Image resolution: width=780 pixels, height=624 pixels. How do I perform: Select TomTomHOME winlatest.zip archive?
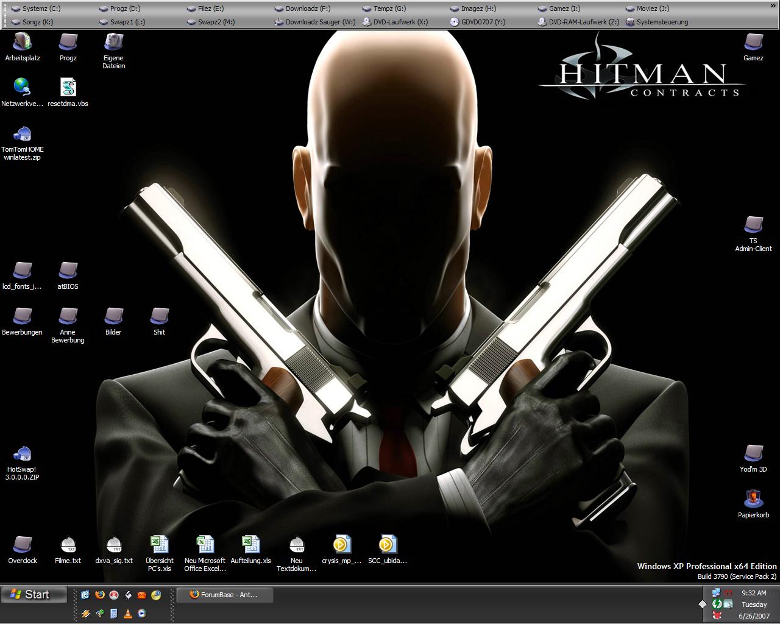(23, 142)
